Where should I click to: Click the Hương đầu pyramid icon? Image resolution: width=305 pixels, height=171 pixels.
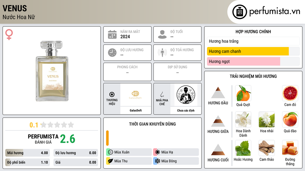click(218, 93)
